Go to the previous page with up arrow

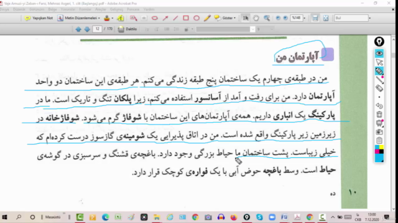tap(78, 29)
